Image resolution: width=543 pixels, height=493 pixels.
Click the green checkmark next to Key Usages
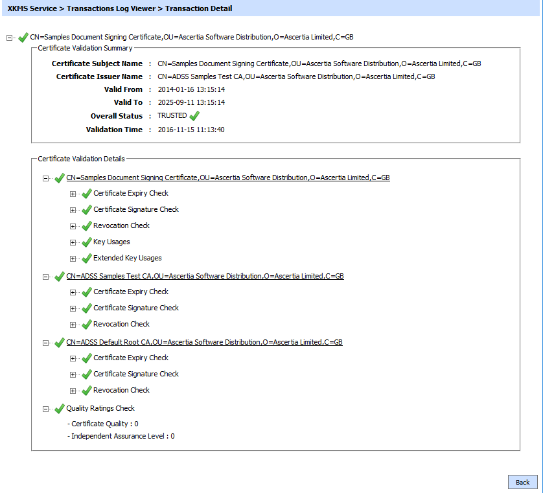point(87,242)
